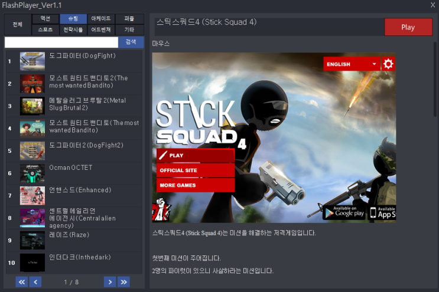Select the DogFight2 thumbnail
This screenshot has height=292, width=439.
click(32, 150)
